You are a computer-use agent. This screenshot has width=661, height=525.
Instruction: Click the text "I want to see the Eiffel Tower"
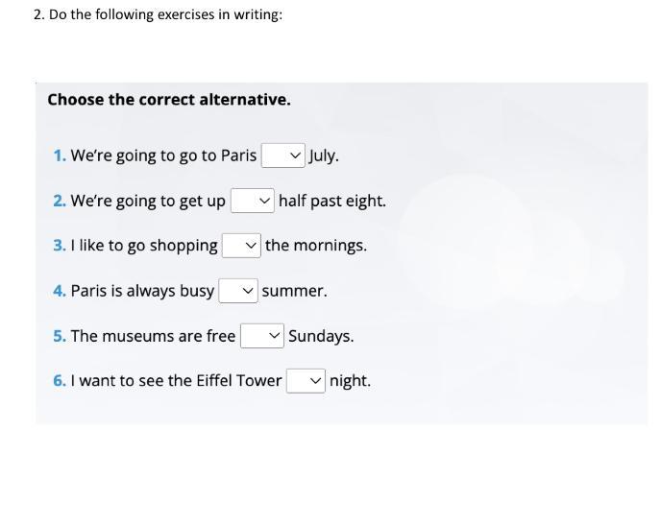click(x=176, y=381)
